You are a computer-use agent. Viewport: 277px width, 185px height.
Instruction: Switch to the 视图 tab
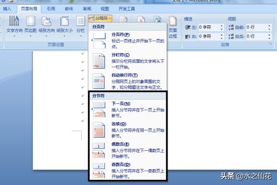105,9
